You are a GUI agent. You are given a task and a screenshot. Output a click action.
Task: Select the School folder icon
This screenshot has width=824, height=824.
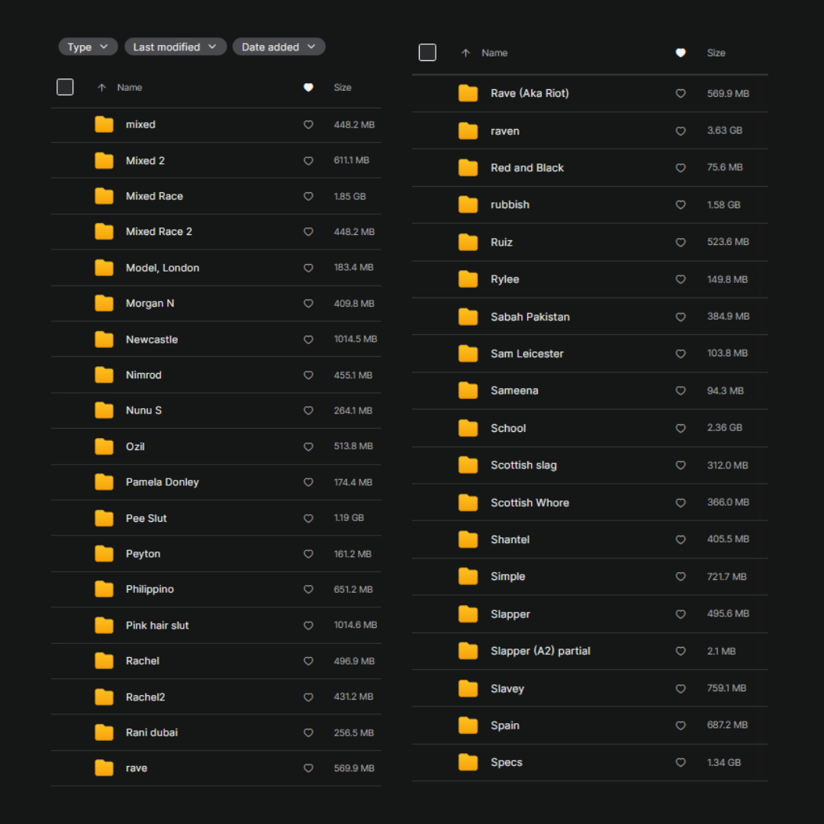[468, 428]
